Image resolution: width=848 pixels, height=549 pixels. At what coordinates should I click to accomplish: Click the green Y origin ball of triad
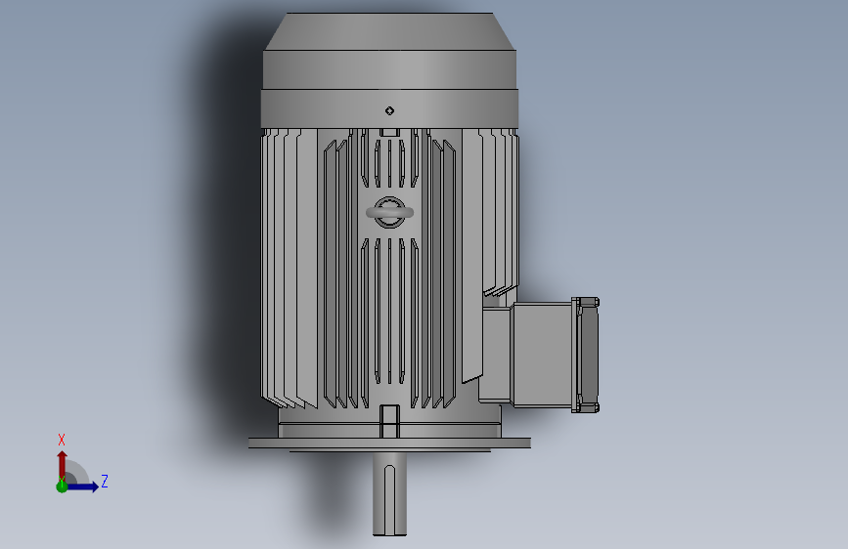pos(63,486)
